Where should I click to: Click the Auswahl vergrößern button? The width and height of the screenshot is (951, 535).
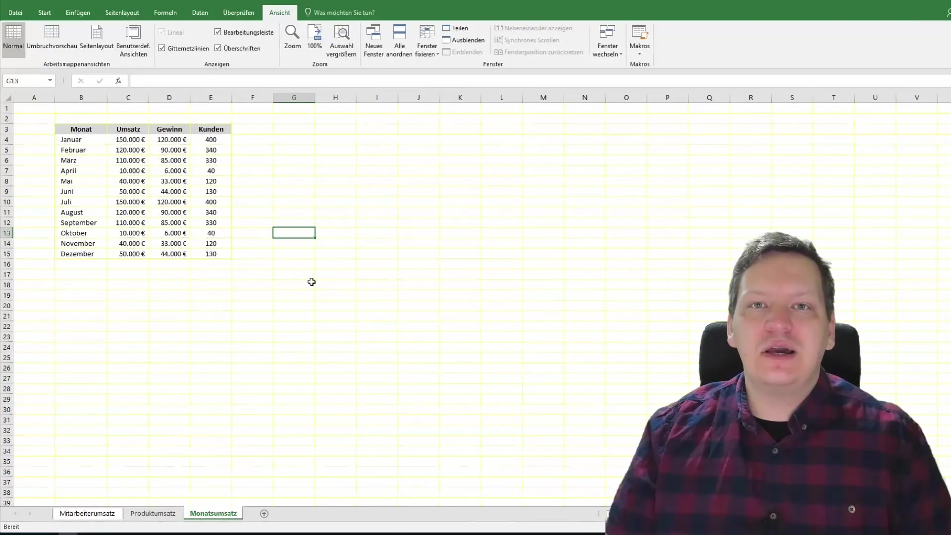[x=341, y=41]
